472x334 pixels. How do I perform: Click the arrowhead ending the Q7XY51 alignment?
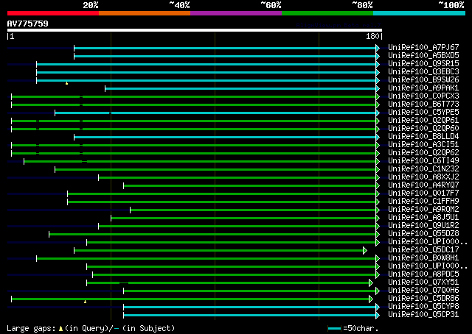(371, 283)
